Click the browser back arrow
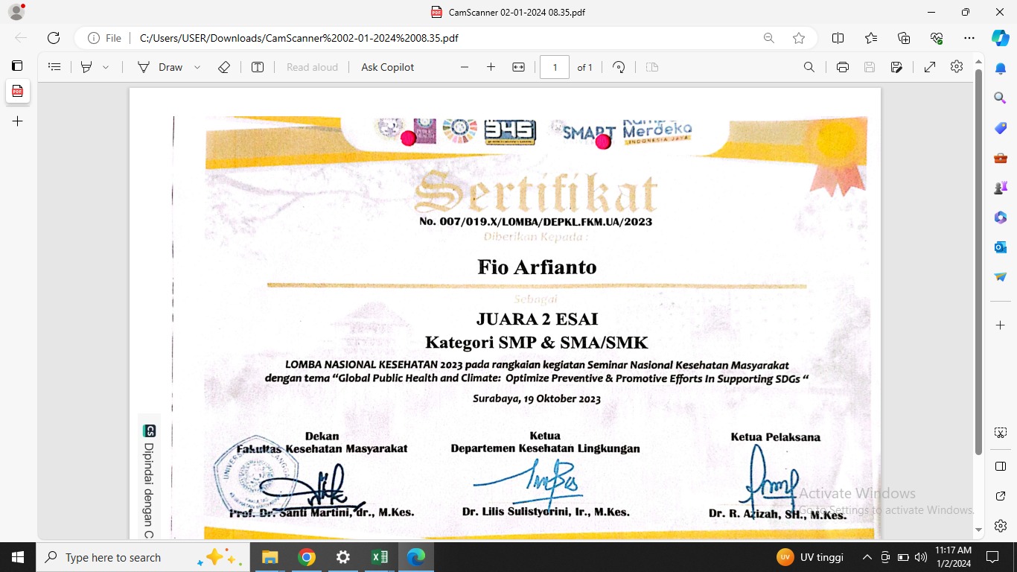 pyautogui.click(x=21, y=38)
